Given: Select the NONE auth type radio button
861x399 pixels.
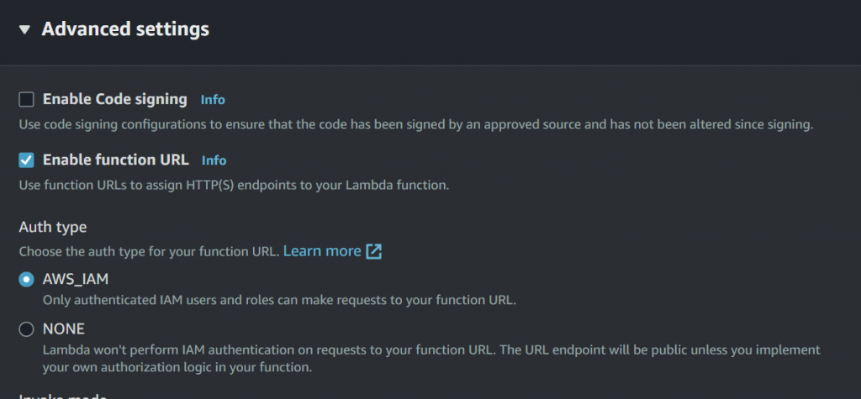Looking at the screenshot, I should point(26,329).
